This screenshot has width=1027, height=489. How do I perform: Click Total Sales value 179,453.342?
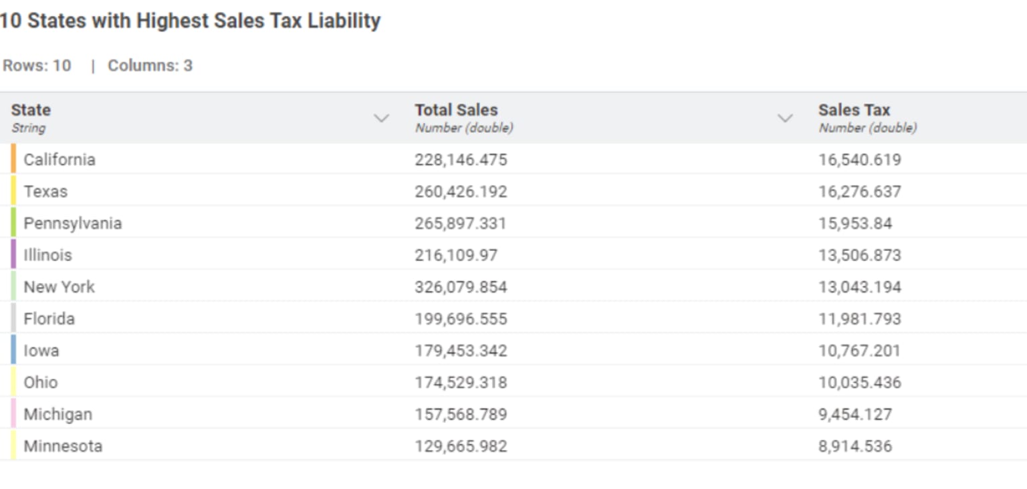pyautogui.click(x=461, y=351)
